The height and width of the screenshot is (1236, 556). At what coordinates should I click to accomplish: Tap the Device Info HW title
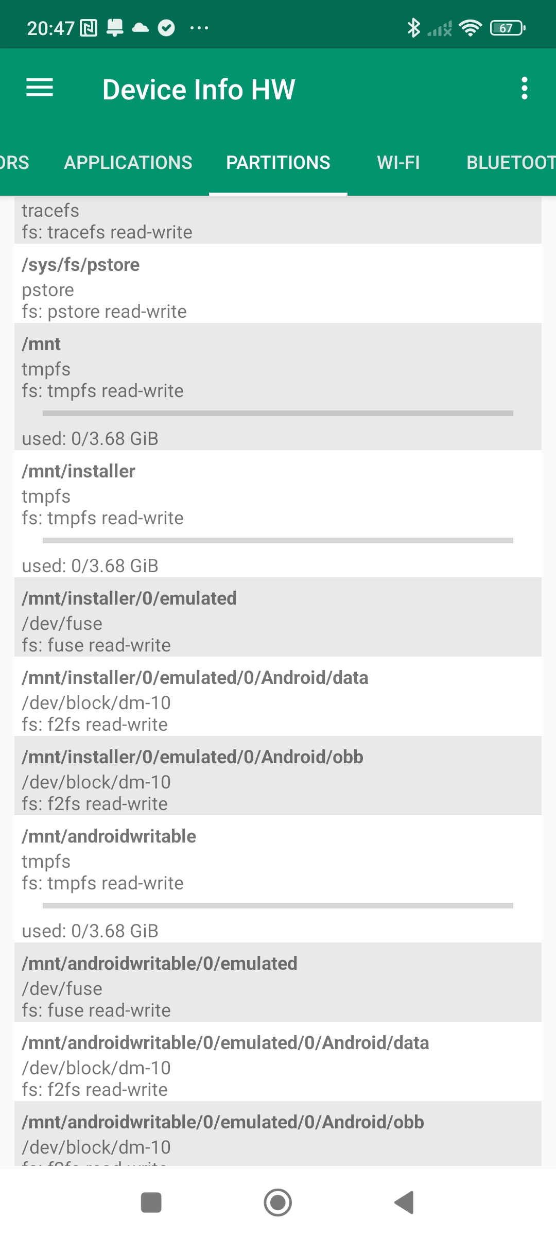click(x=199, y=89)
